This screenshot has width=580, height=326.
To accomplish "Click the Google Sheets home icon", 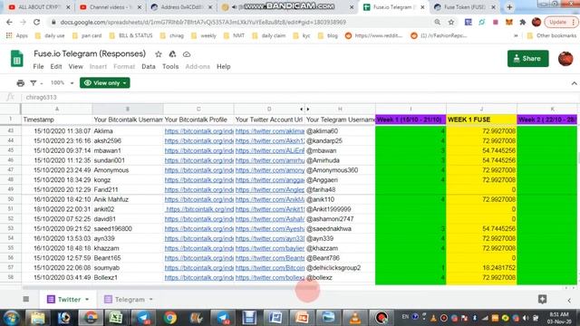I will pos(16,59).
